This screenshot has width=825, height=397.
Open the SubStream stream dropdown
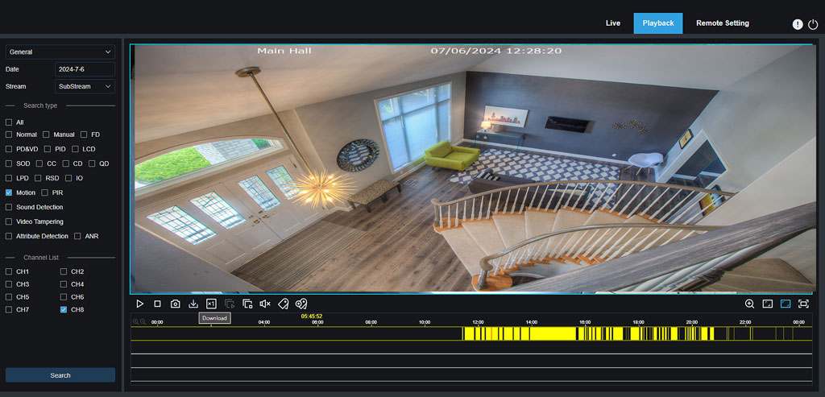(x=85, y=86)
